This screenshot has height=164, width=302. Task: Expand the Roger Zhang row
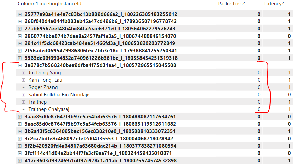click(23, 87)
